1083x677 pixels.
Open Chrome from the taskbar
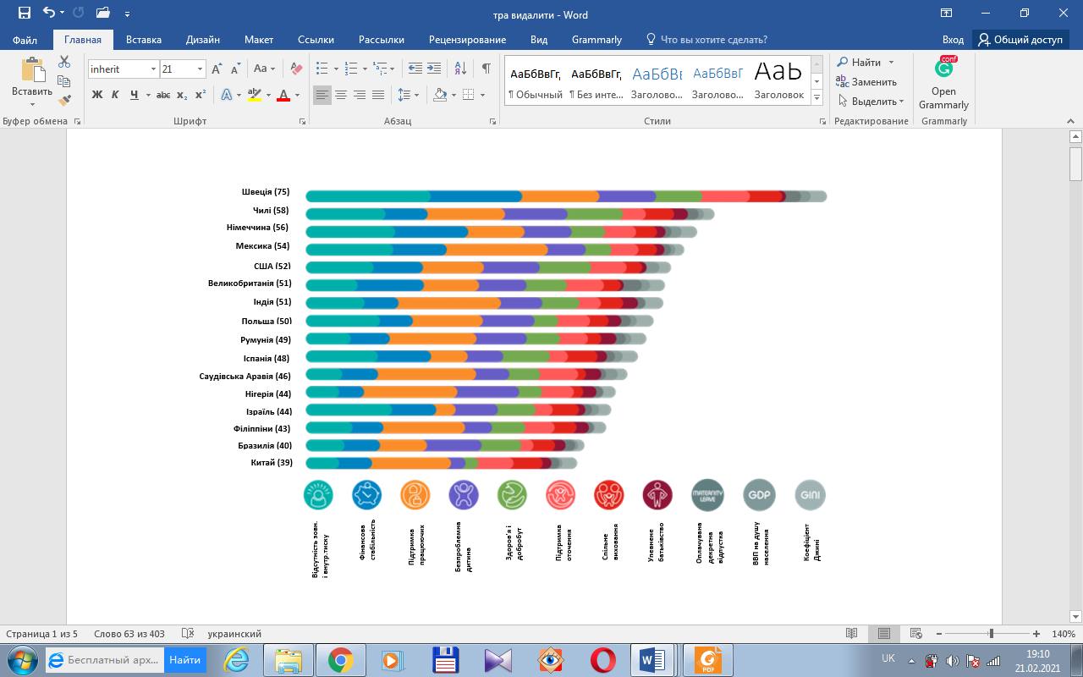(340, 659)
